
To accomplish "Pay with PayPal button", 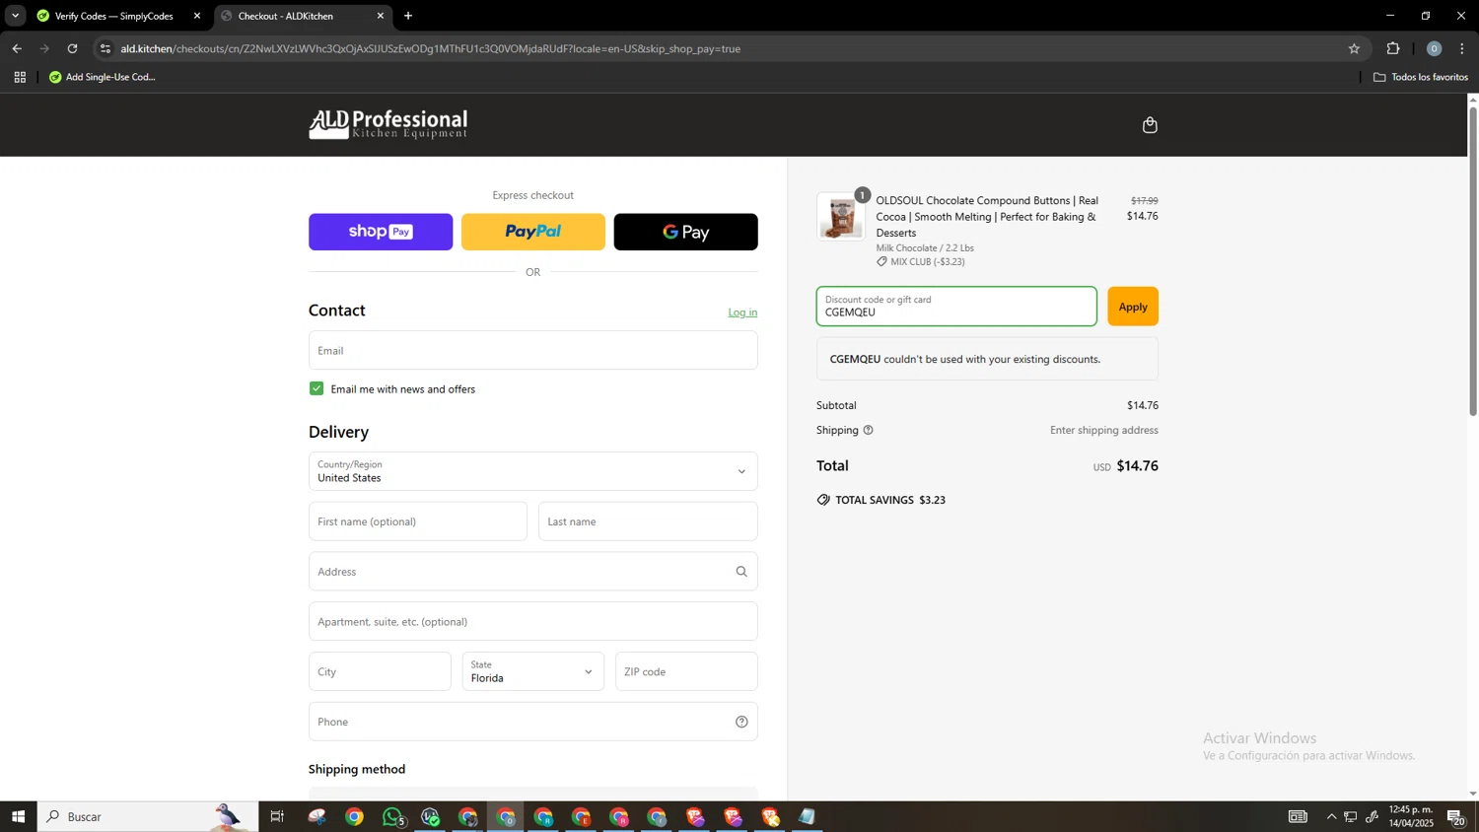I will coord(532,232).
